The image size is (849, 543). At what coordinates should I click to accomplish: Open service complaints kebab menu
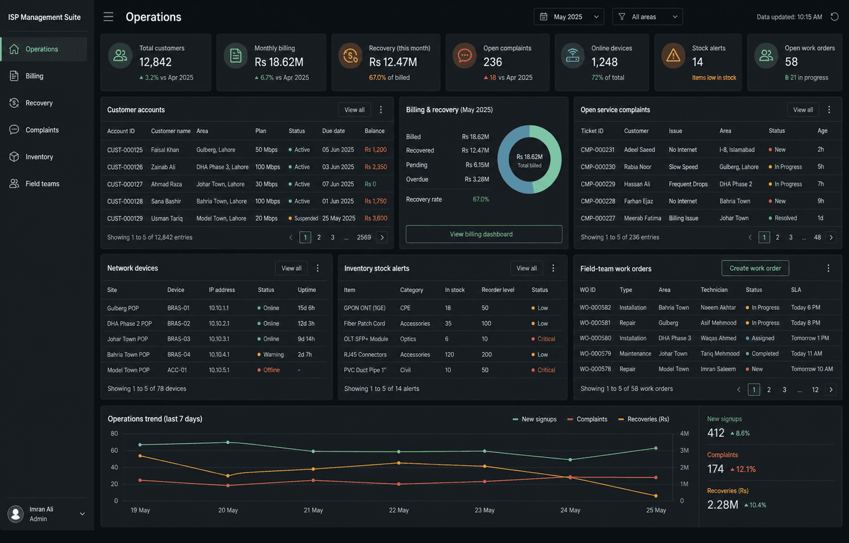pos(829,110)
